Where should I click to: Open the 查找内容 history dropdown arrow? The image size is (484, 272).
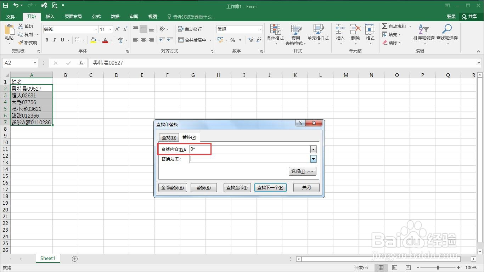pos(313,149)
